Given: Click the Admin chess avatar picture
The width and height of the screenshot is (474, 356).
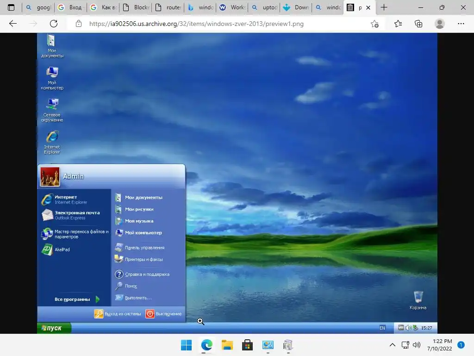Looking at the screenshot, I should click(x=50, y=177).
